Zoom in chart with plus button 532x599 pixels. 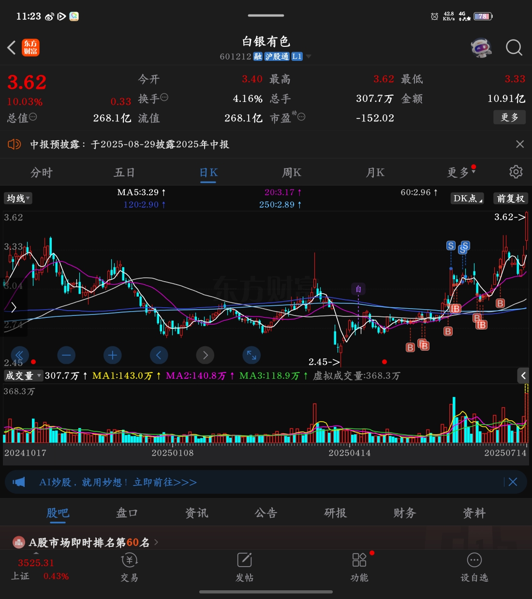(x=112, y=356)
